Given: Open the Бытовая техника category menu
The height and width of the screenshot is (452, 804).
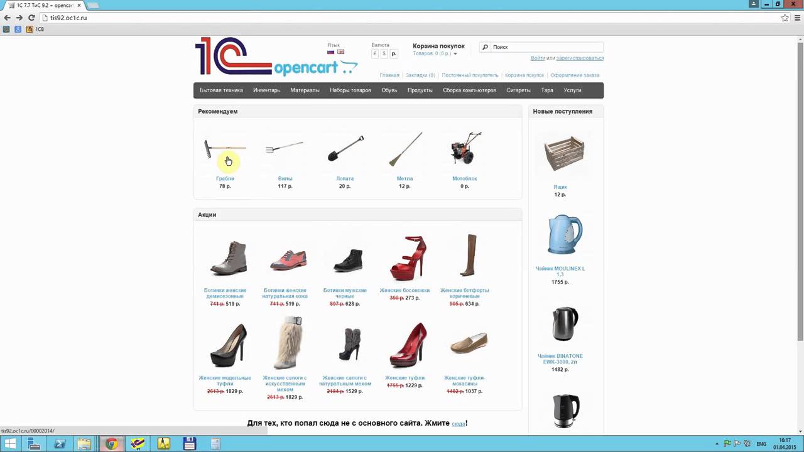Looking at the screenshot, I should 221,90.
